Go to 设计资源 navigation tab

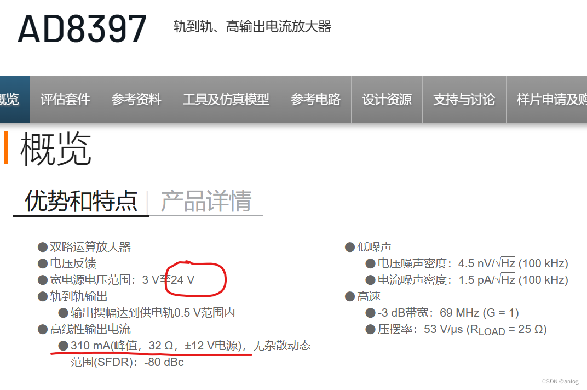(x=387, y=99)
